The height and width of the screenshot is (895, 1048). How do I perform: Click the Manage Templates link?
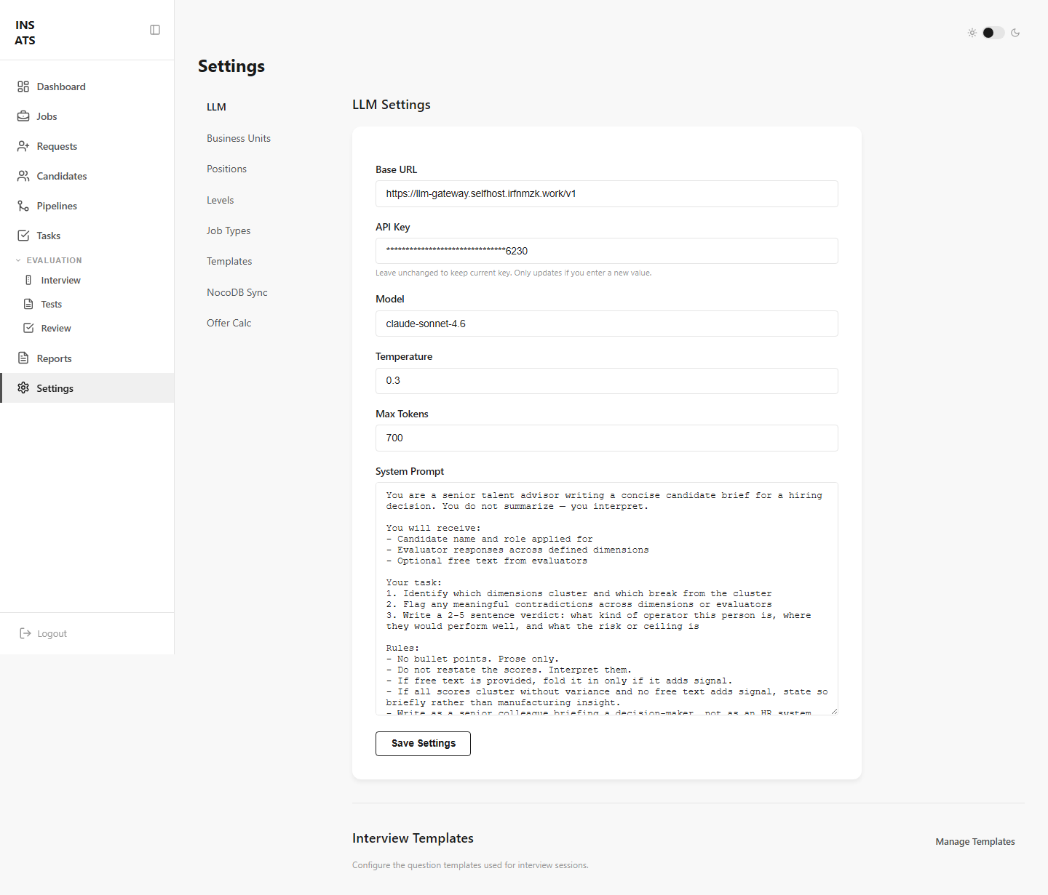975,841
